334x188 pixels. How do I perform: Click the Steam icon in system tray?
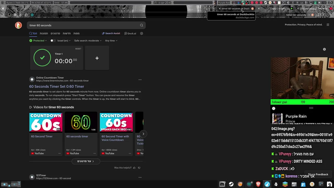265,3
